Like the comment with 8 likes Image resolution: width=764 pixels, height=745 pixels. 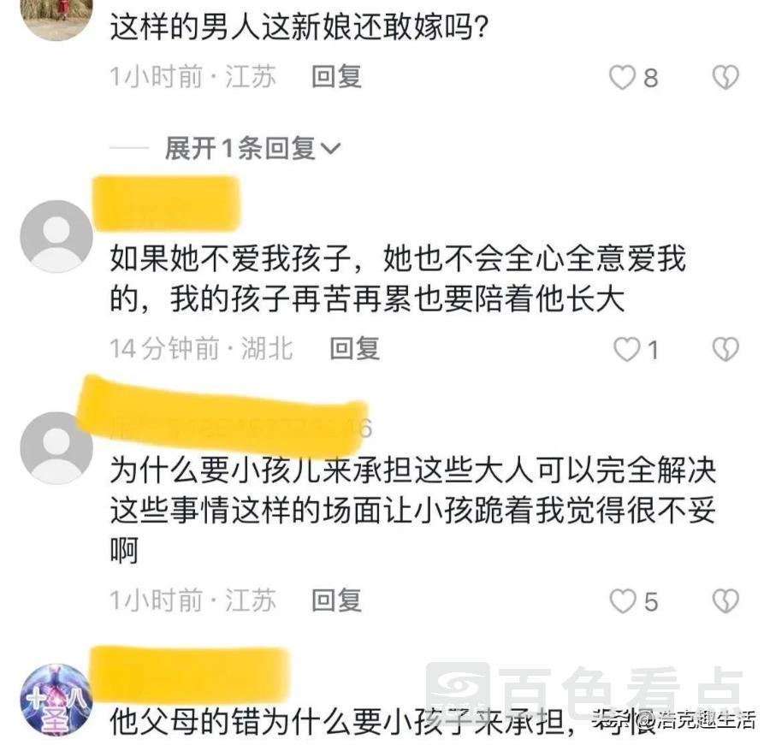click(622, 77)
